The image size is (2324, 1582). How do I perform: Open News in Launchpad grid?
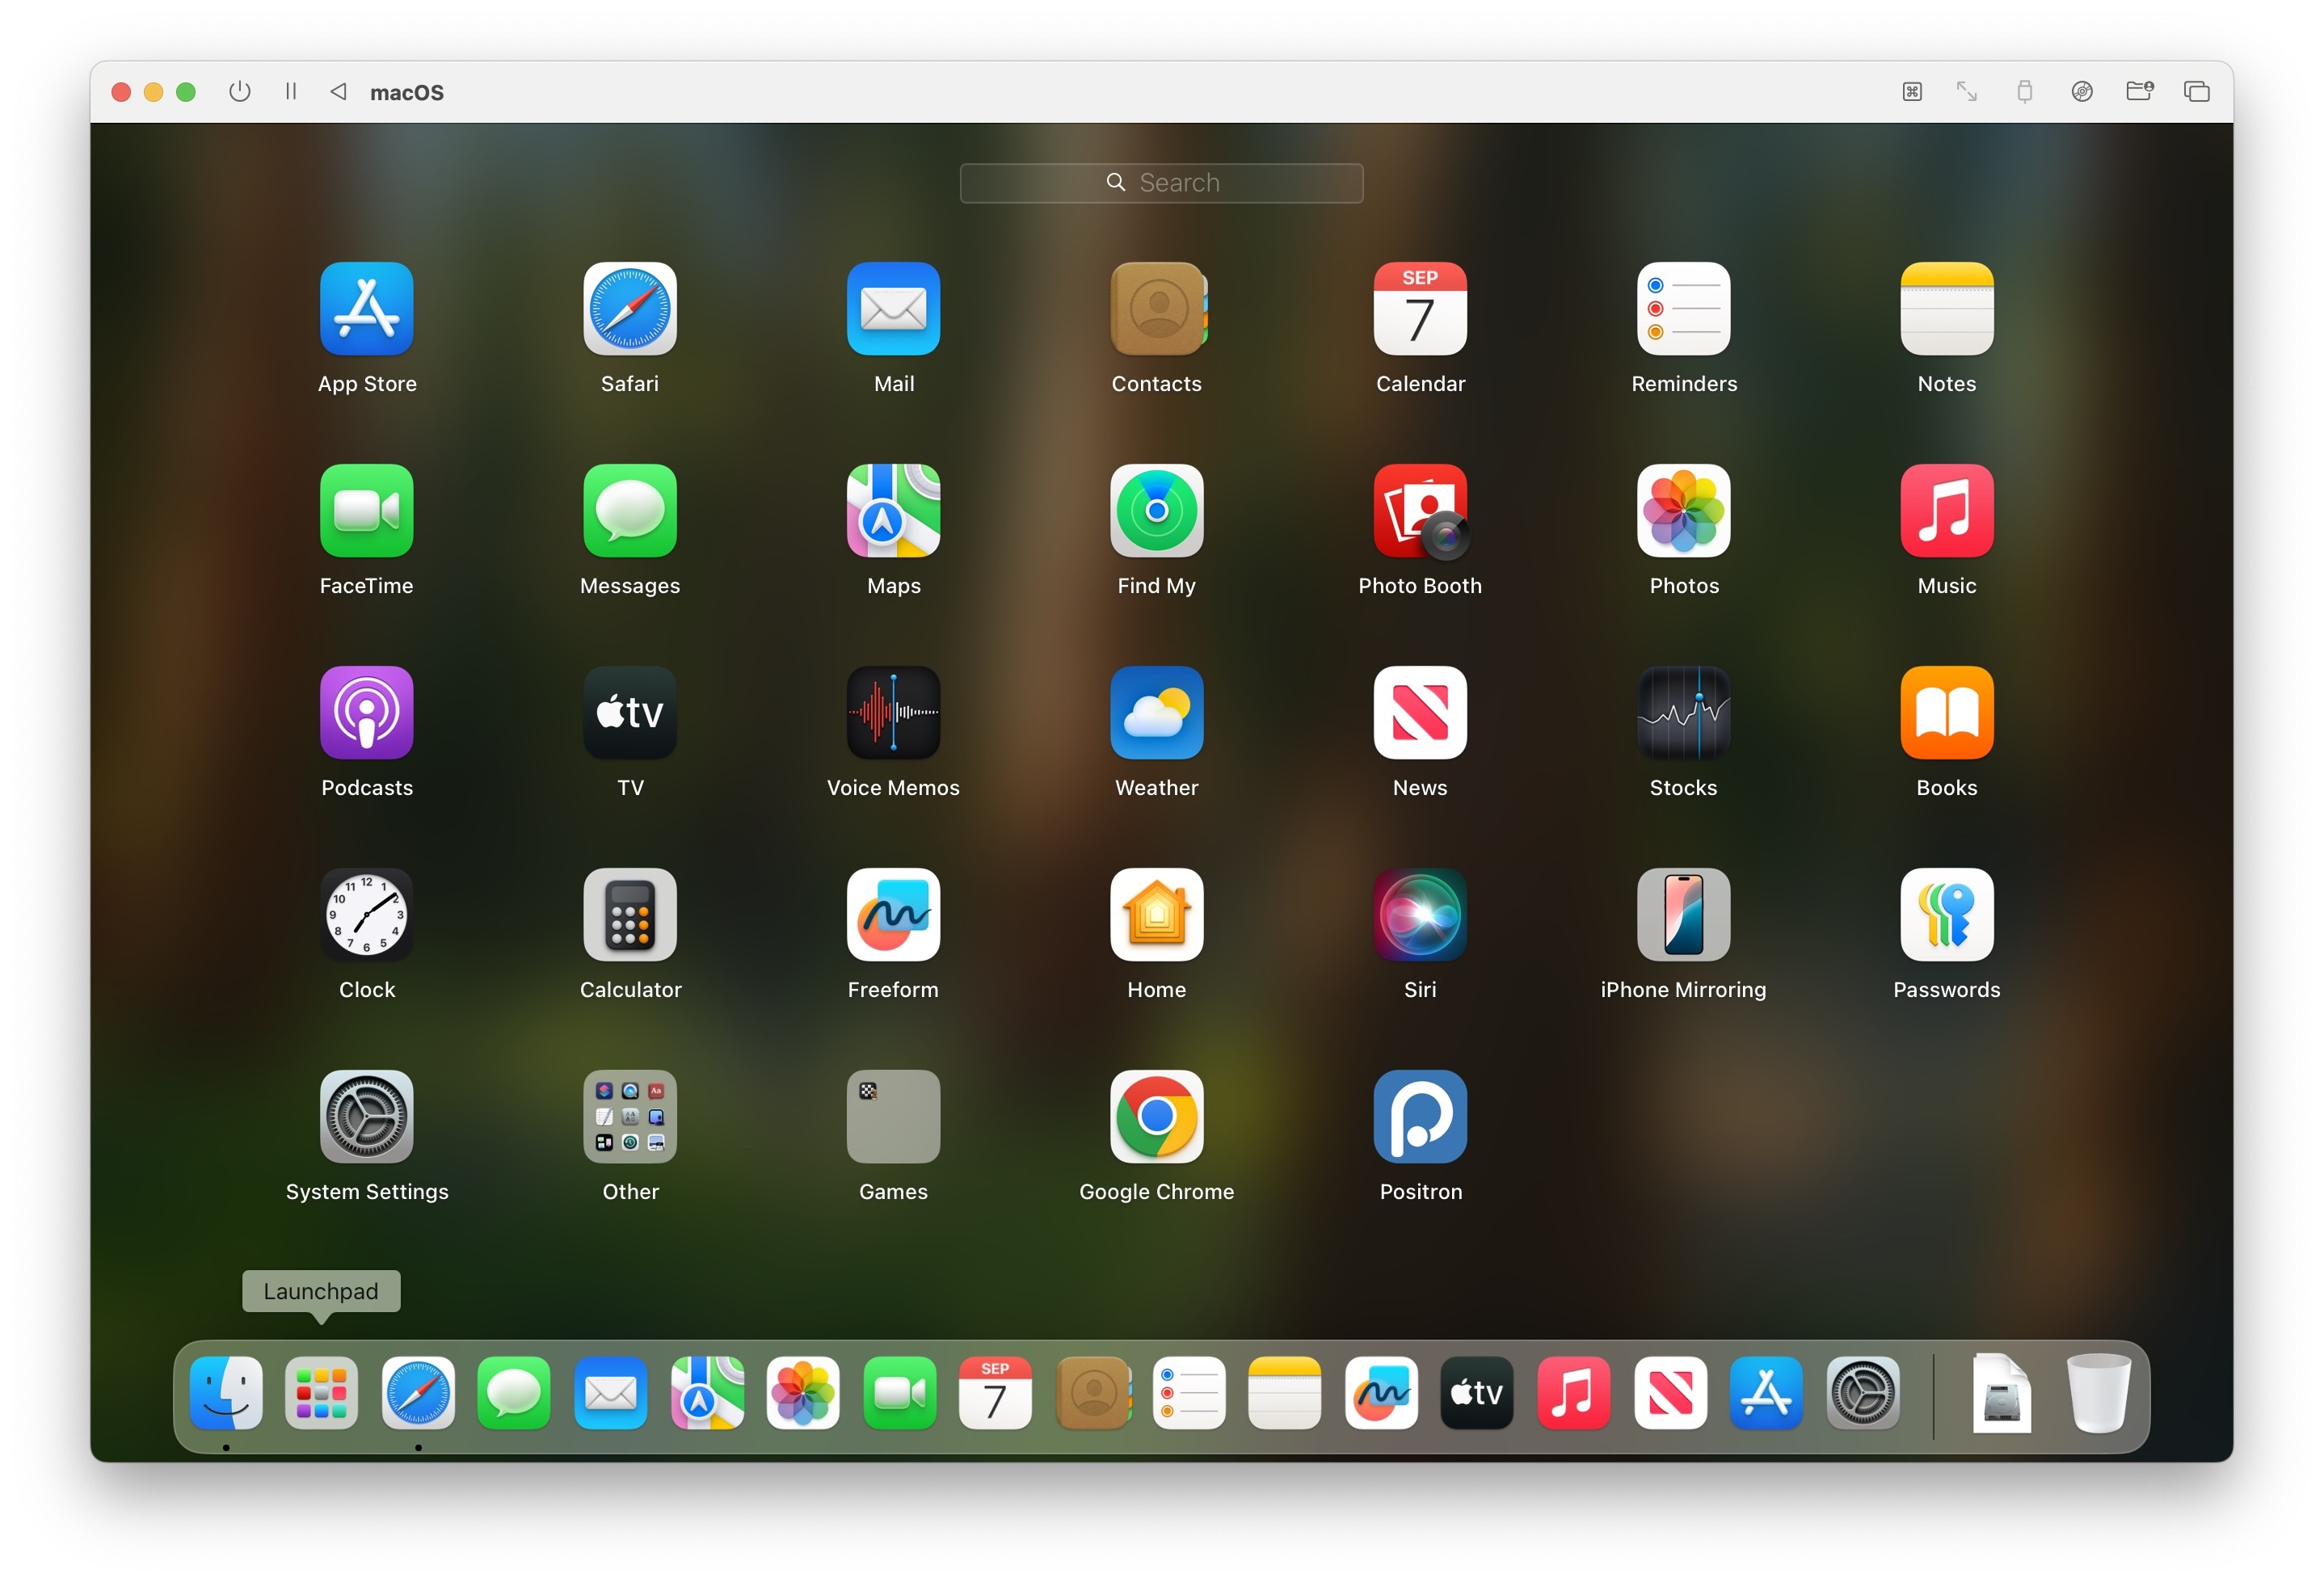(1420, 713)
